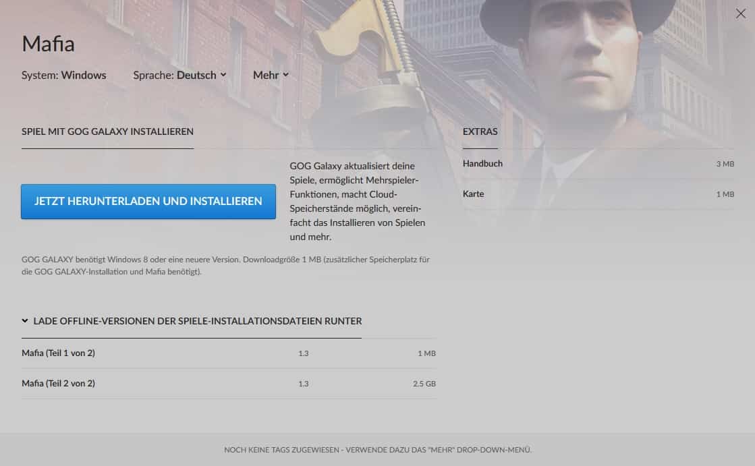
Task: Select the Extras section heading
Action: pyautogui.click(x=480, y=132)
